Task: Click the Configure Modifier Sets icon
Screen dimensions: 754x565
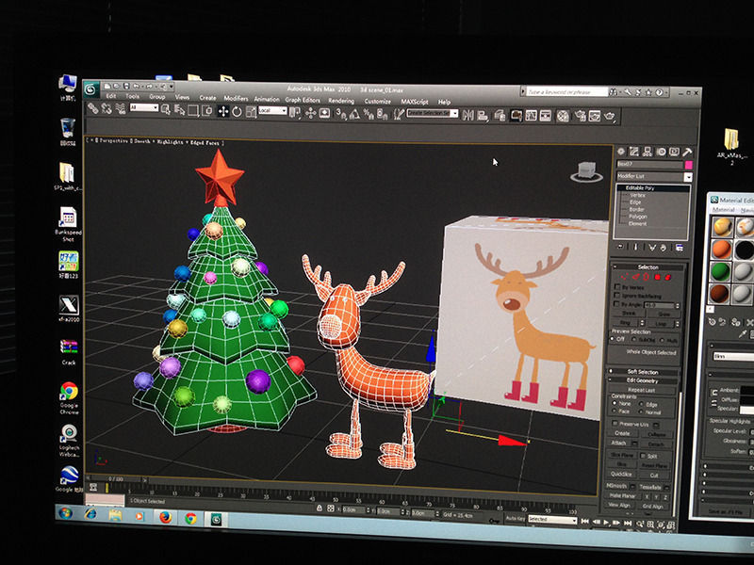Action: tap(679, 248)
